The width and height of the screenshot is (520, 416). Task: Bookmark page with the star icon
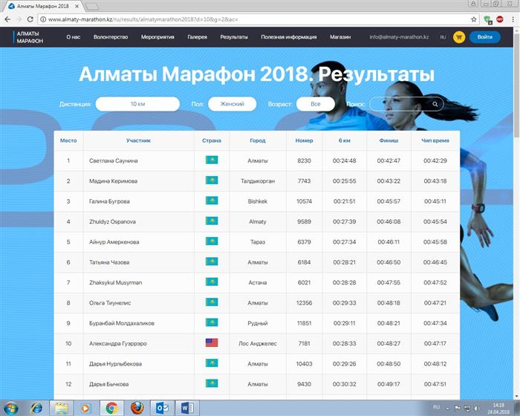(474, 19)
